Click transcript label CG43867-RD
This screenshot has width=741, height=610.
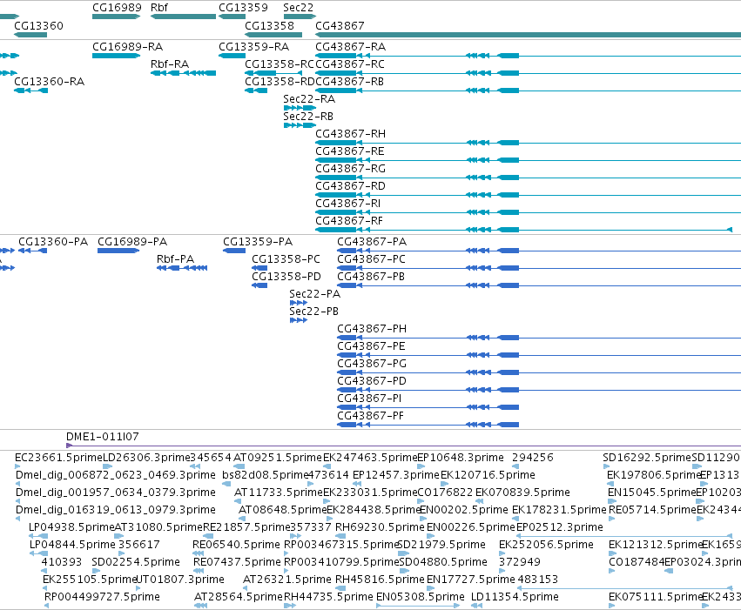click(351, 186)
